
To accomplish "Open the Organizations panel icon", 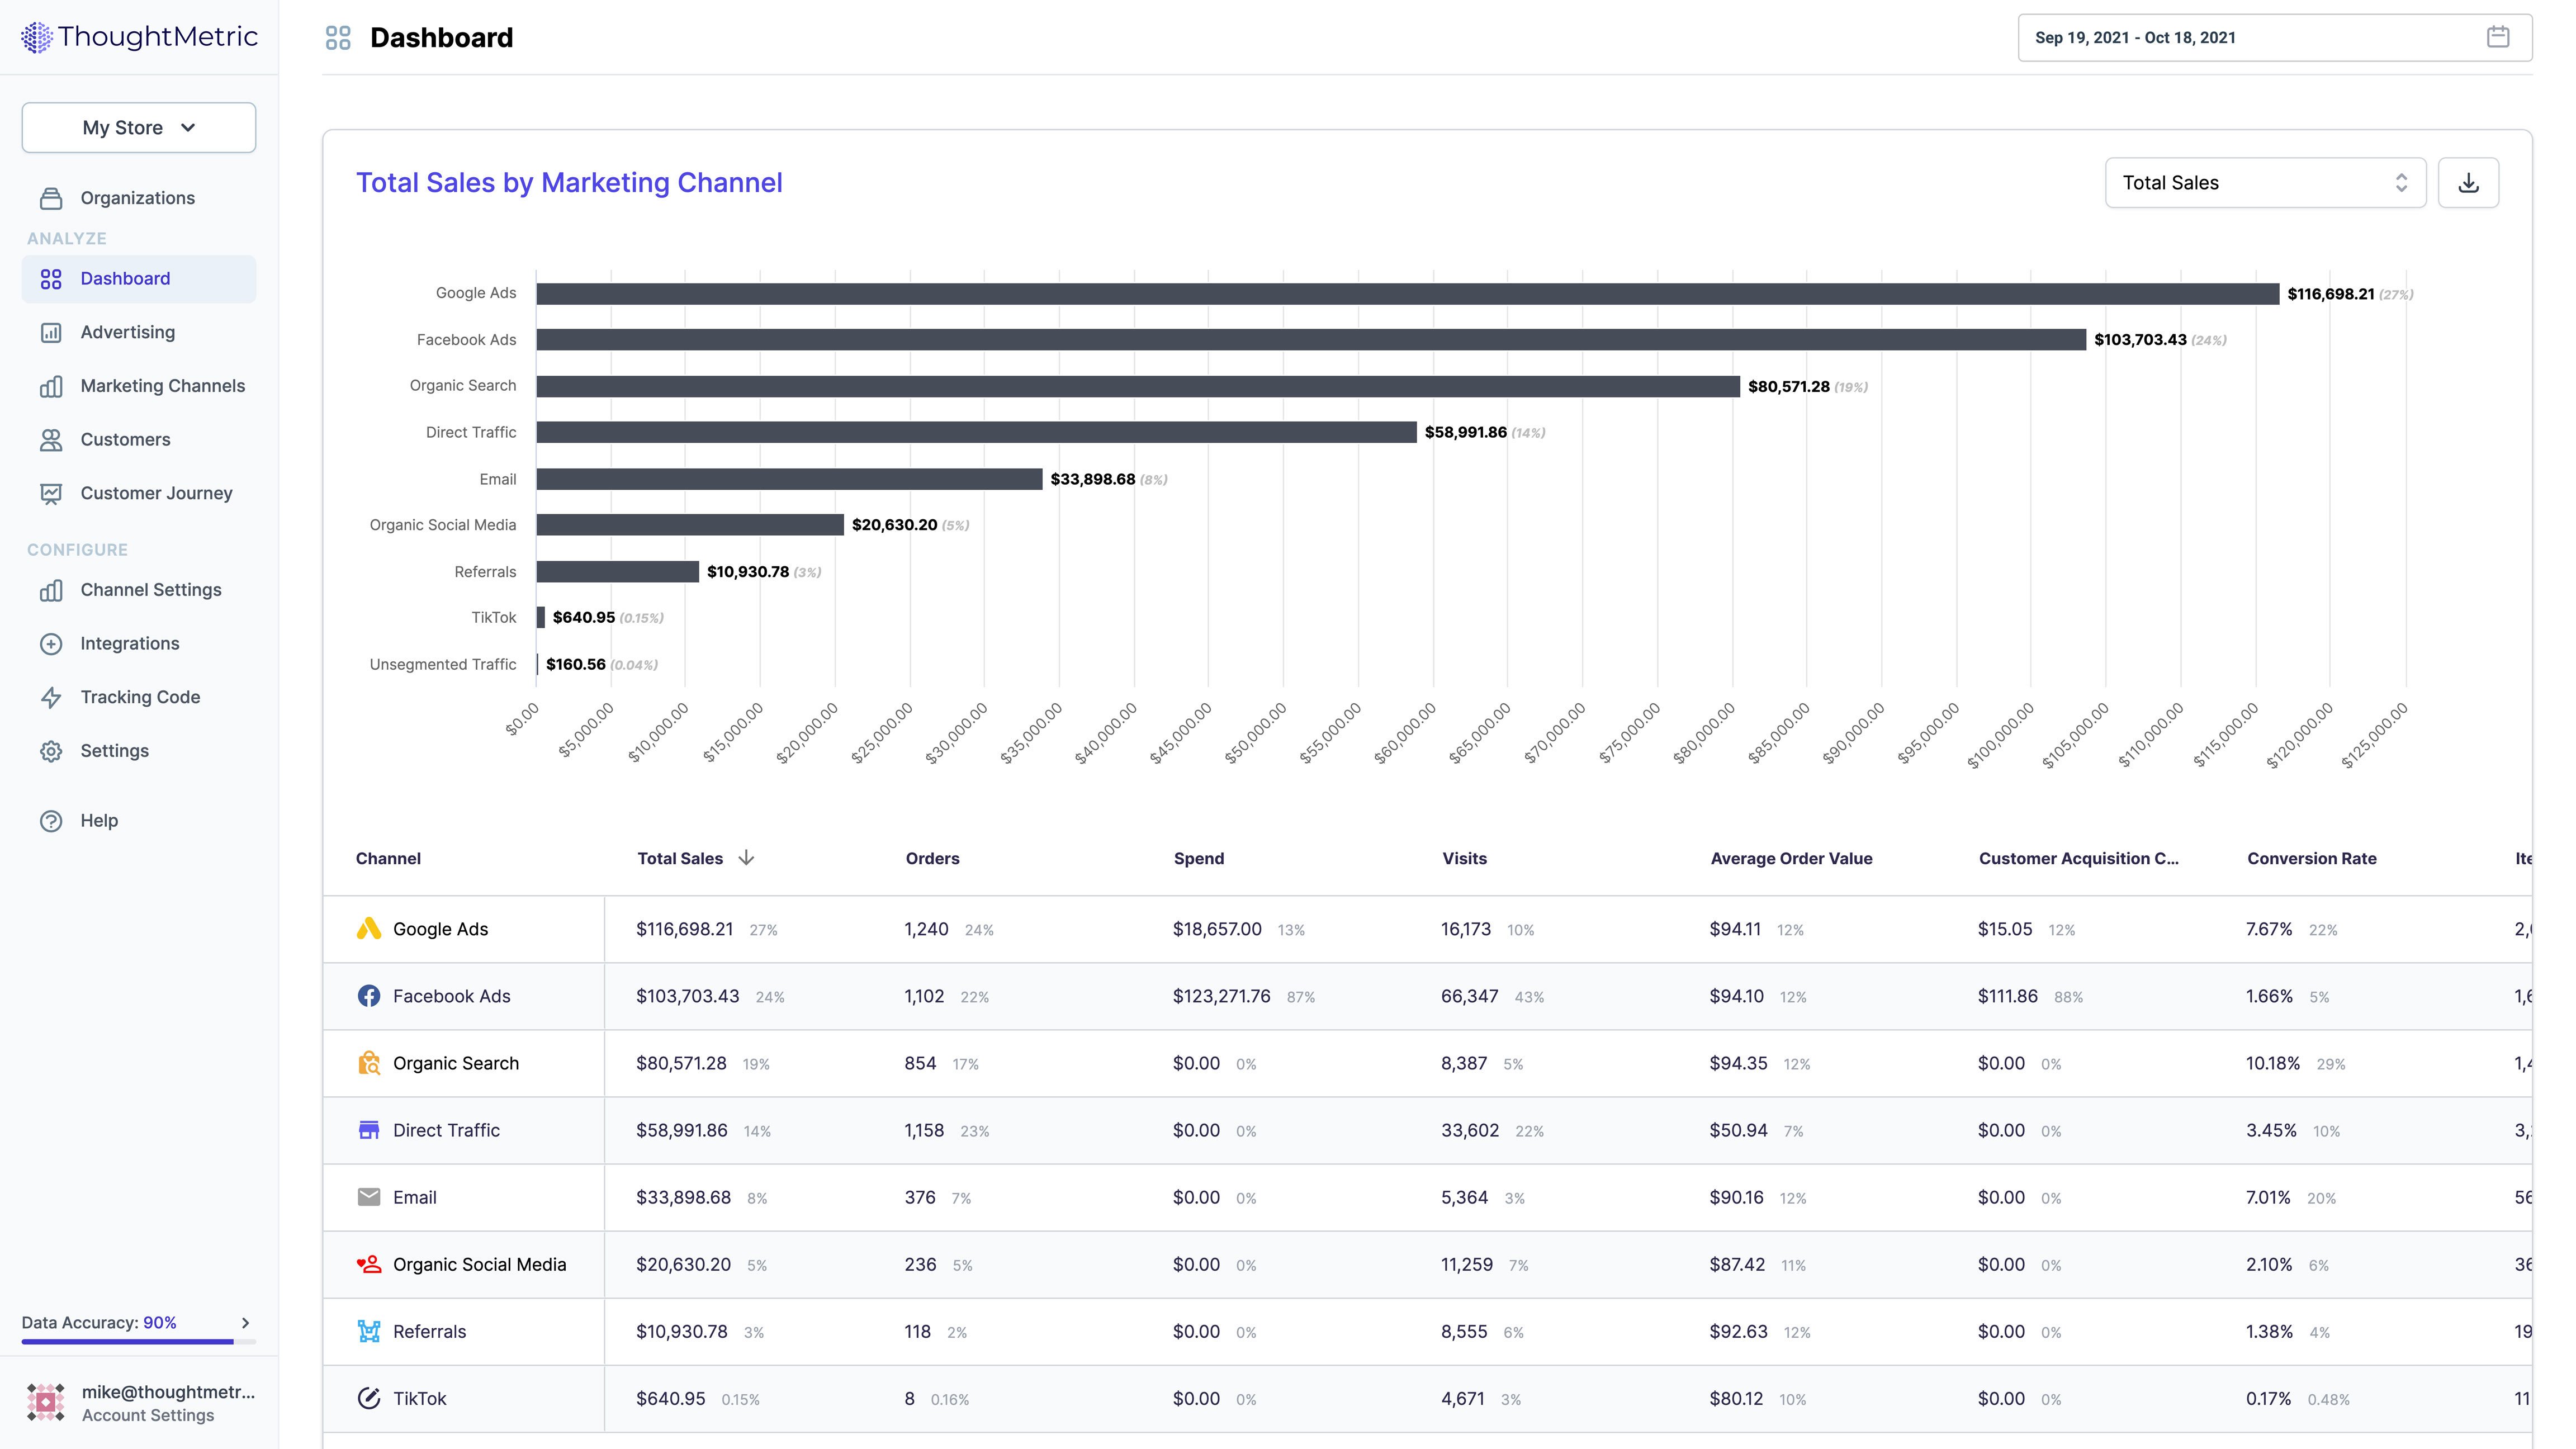I will click(x=51, y=197).
